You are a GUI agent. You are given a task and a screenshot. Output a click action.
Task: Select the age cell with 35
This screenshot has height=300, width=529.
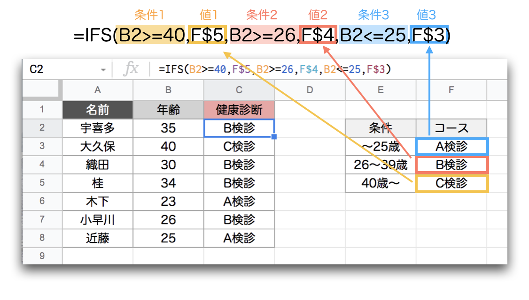click(168, 128)
